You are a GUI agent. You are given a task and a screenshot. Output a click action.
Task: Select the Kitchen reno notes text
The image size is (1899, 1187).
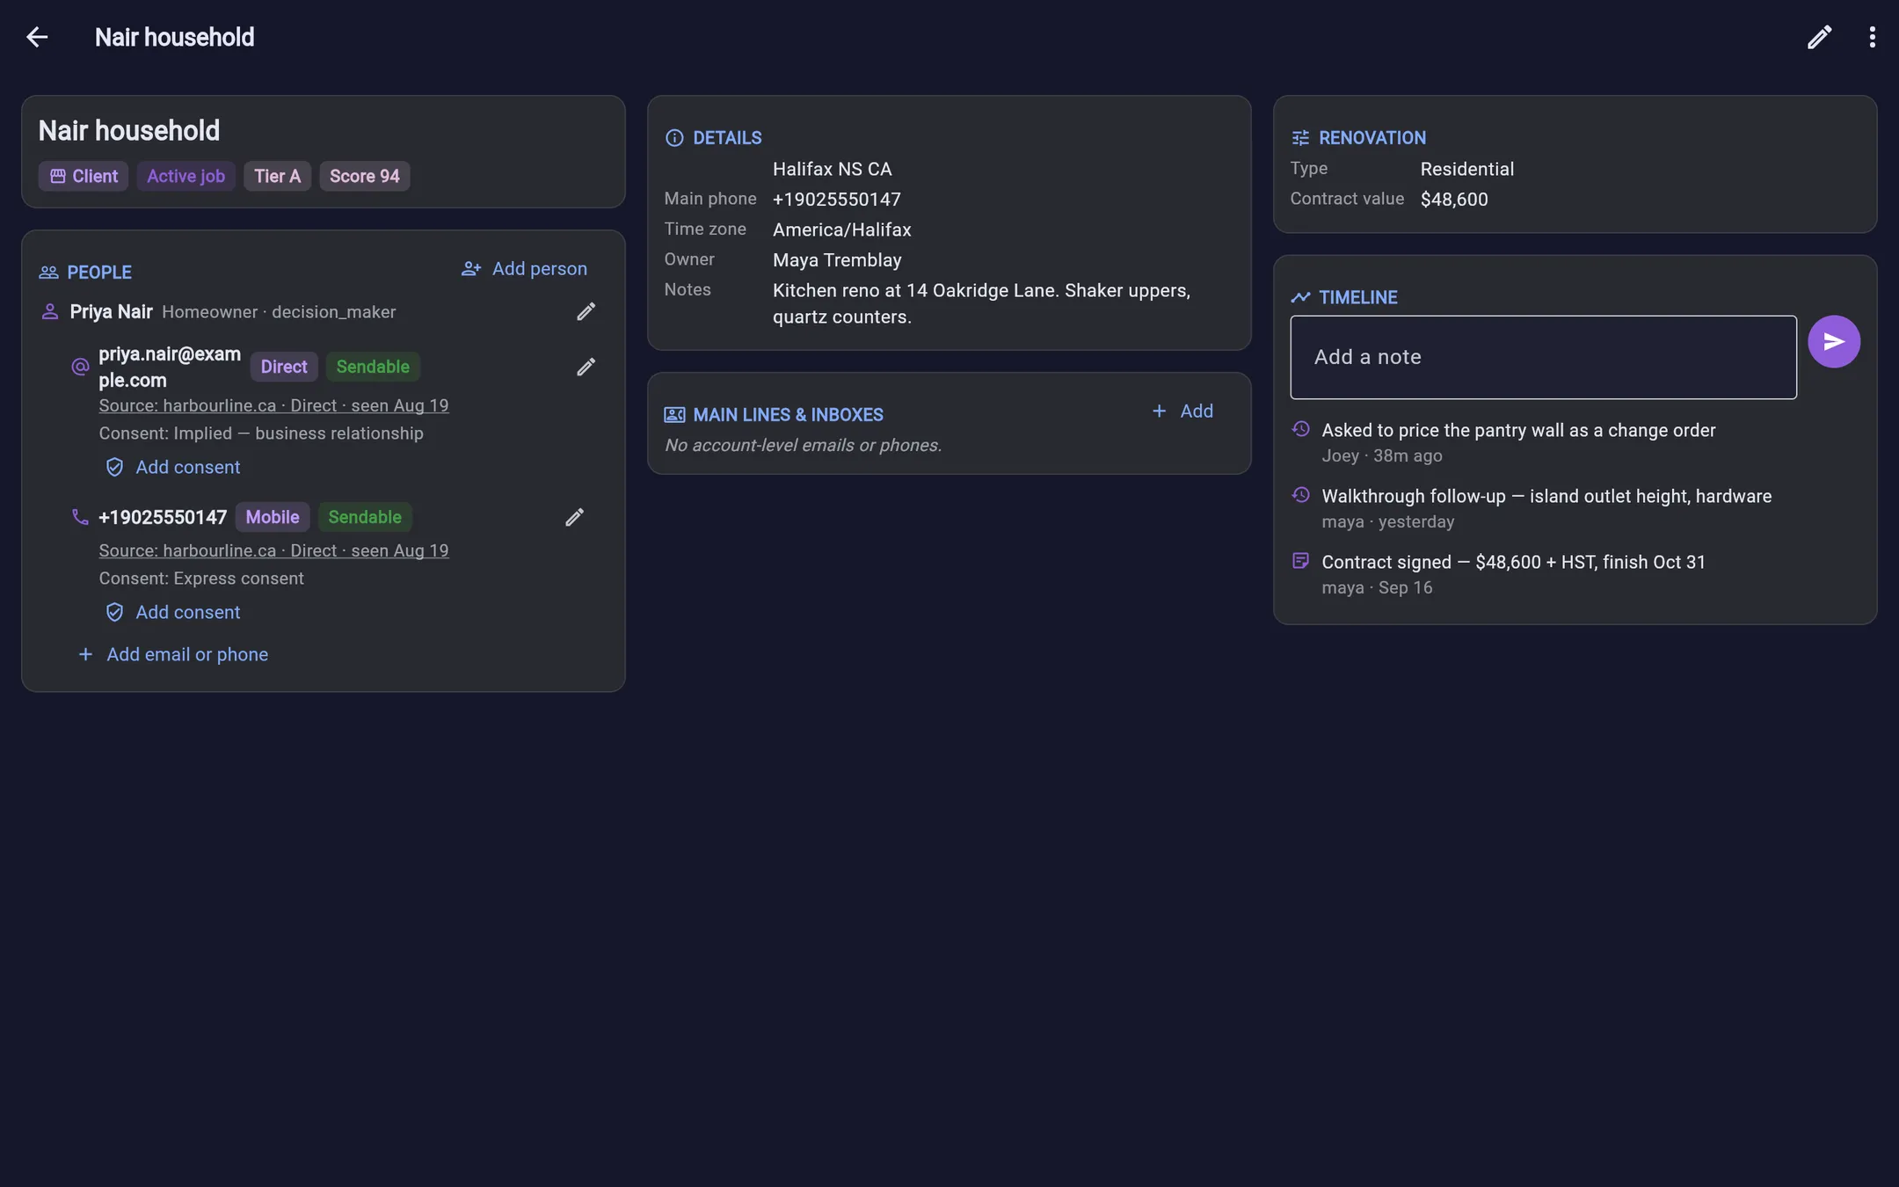click(x=981, y=304)
